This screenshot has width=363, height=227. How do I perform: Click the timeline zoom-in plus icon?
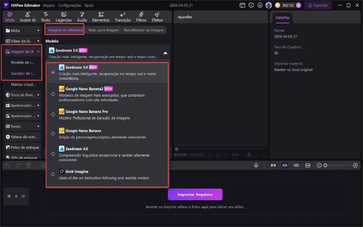point(355,165)
